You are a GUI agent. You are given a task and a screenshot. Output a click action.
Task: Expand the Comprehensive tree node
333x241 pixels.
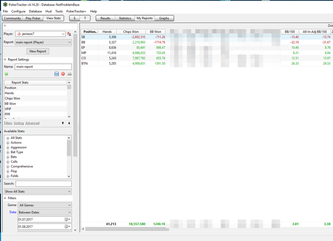tap(8, 167)
